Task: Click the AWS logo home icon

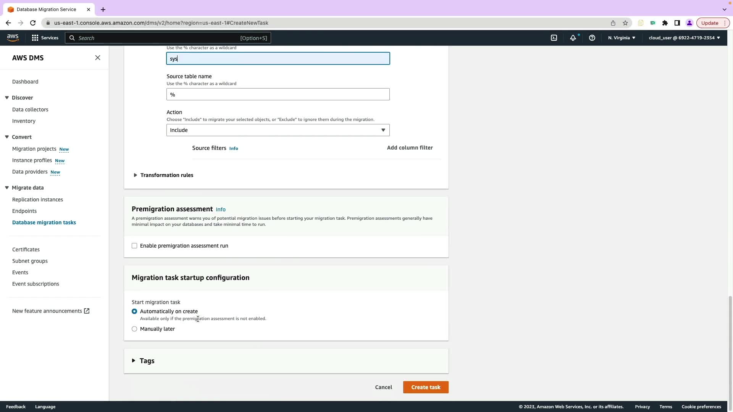Action: tap(13, 37)
